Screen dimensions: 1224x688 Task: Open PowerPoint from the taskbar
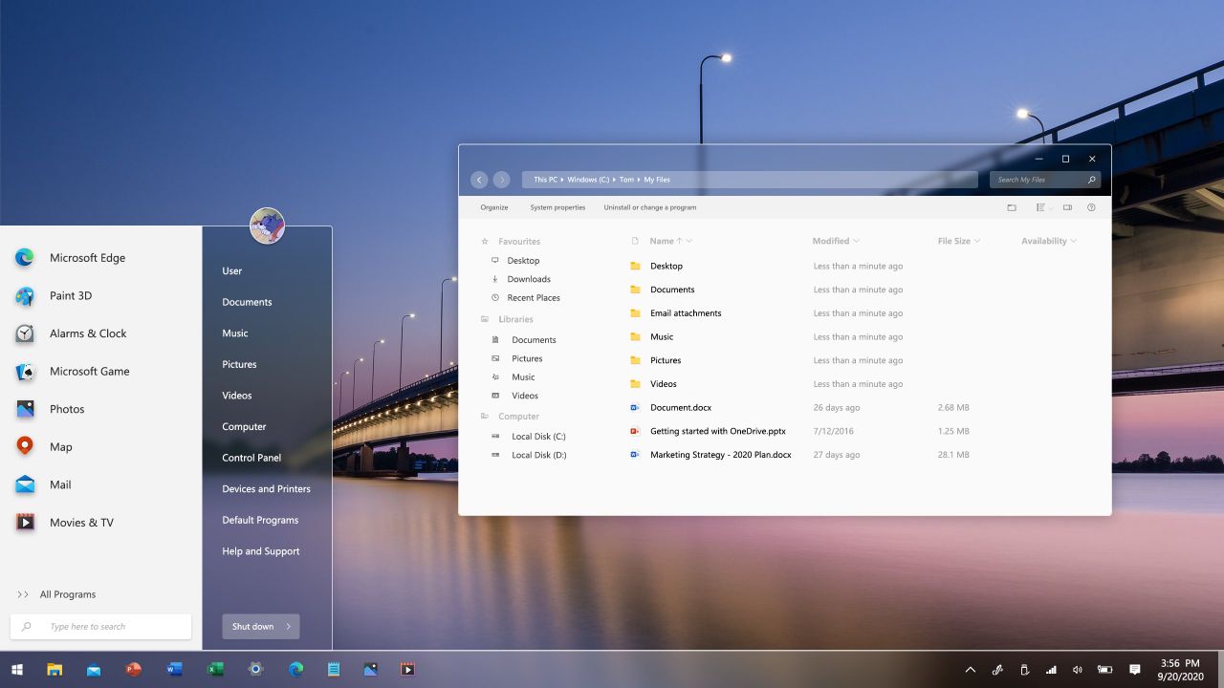pos(134,669)
